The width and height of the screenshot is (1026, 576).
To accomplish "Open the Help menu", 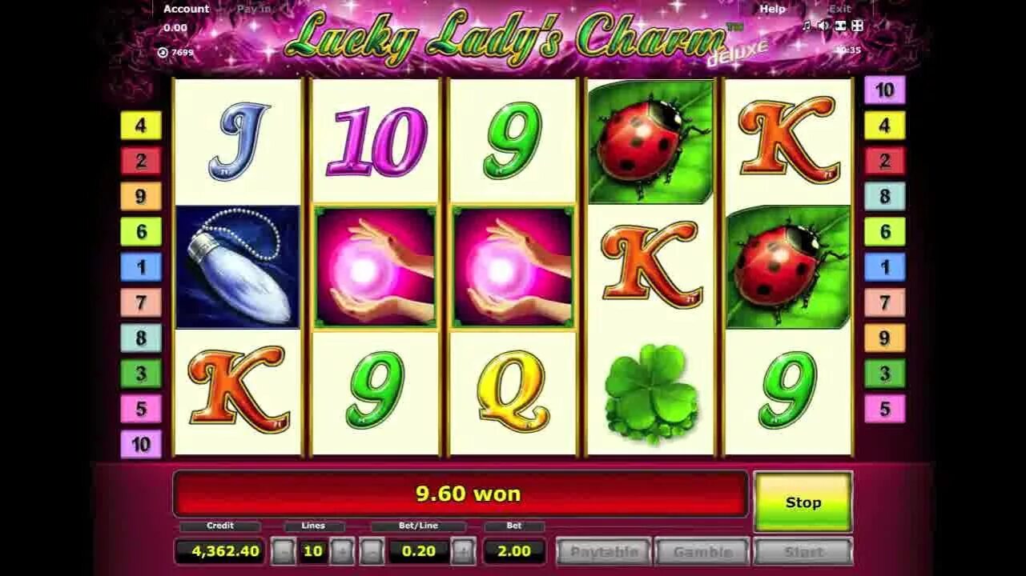I will click(x=772, y=9).
